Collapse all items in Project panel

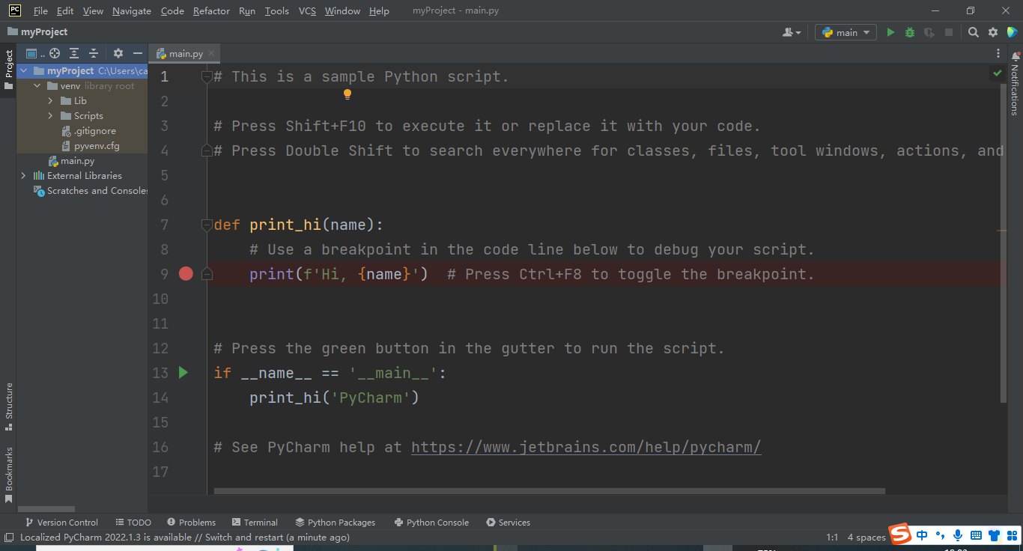tap(94, 53)
